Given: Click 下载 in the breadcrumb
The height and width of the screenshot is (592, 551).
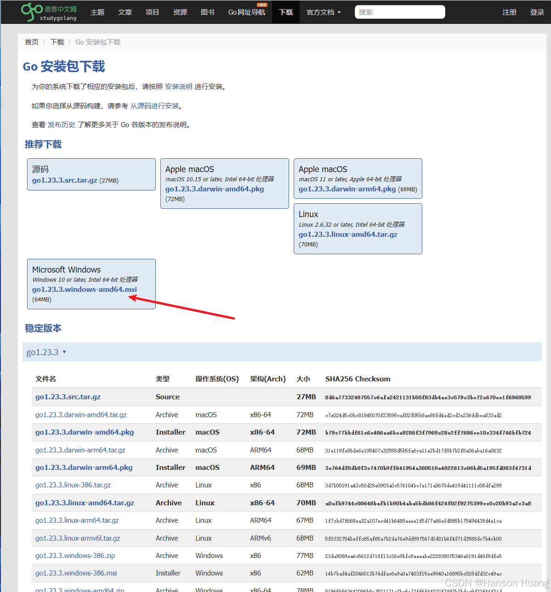Looking at the screenshot, I should 57,42.
